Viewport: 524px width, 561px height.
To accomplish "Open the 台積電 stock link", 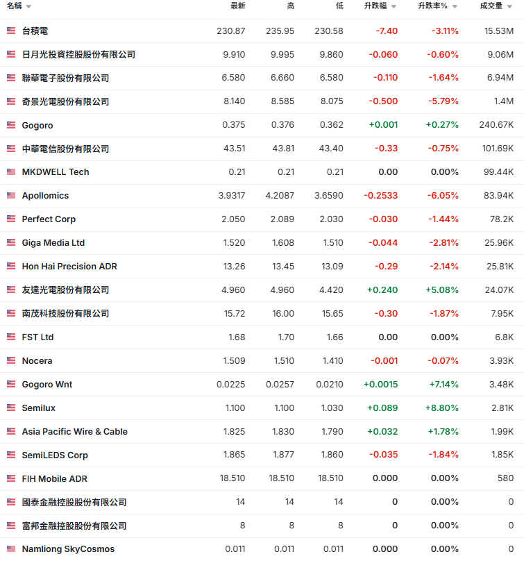I will click(x=35, y=31).
